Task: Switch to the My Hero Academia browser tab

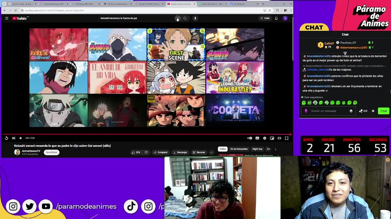Action: pyautogui.click(x=118, y=4)
